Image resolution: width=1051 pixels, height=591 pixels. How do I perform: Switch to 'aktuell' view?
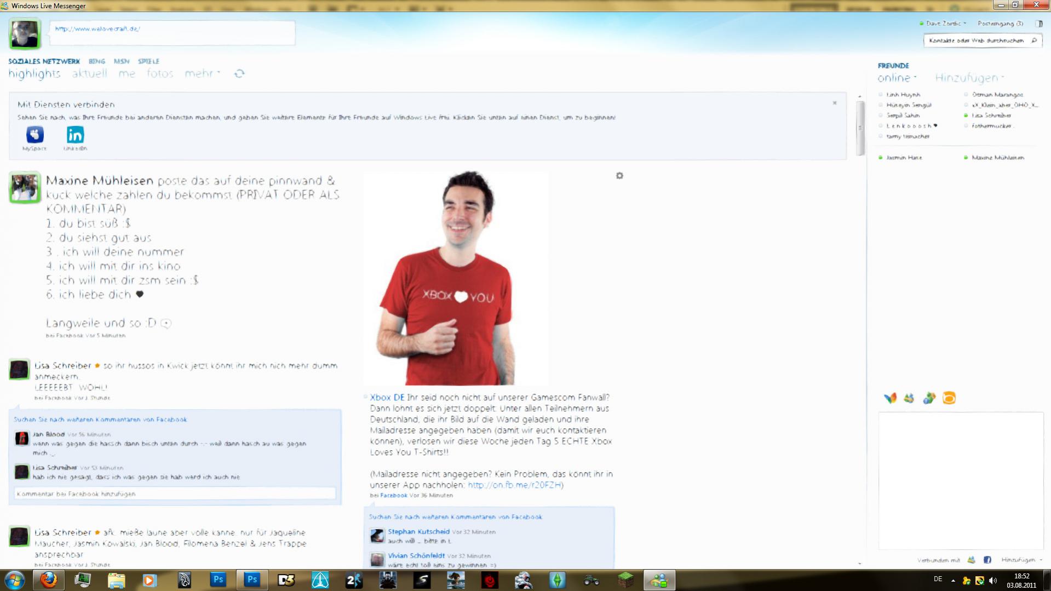89,73
